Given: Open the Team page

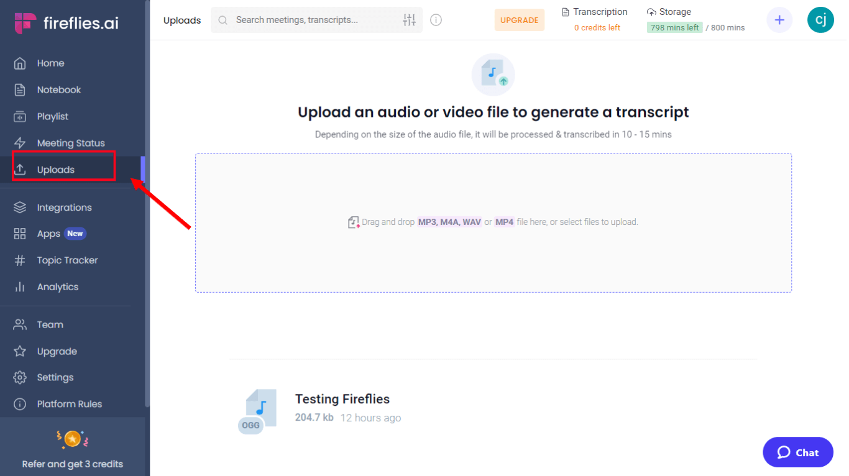Looking at the screenshot, I should coord(50,325).
